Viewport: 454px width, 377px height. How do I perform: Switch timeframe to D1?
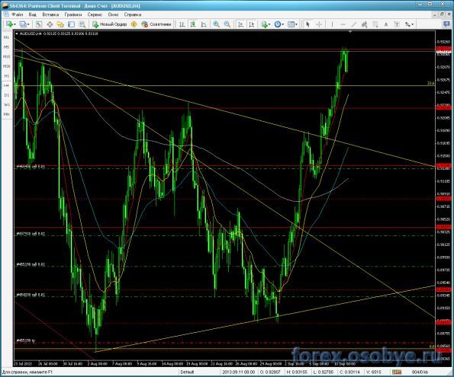pyautogui.click(x=6, y=95)
